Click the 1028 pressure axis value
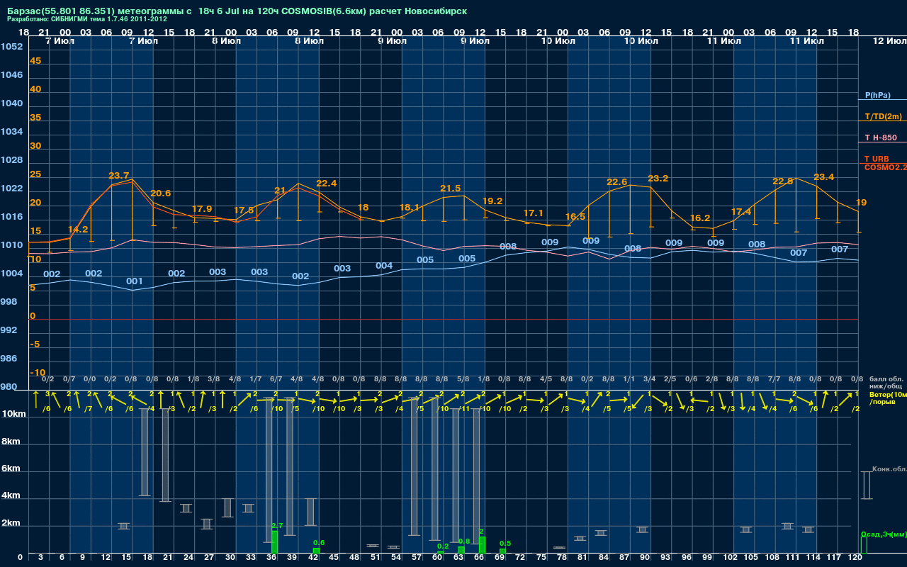 [11, 160]
